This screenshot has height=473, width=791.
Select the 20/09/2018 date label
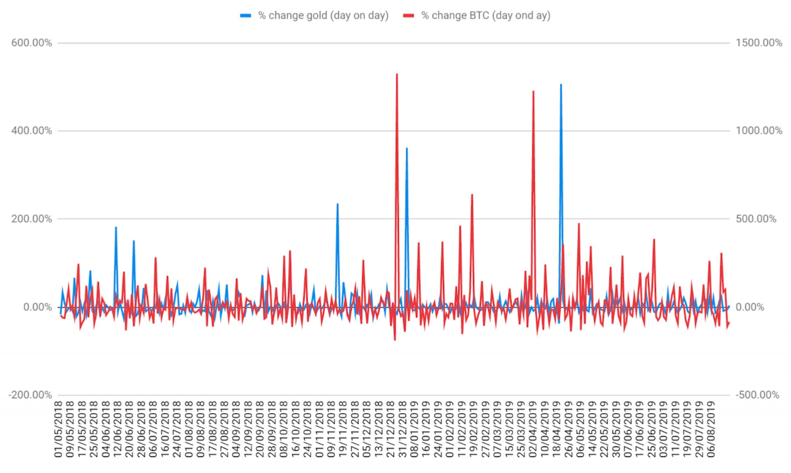[260, 429]
